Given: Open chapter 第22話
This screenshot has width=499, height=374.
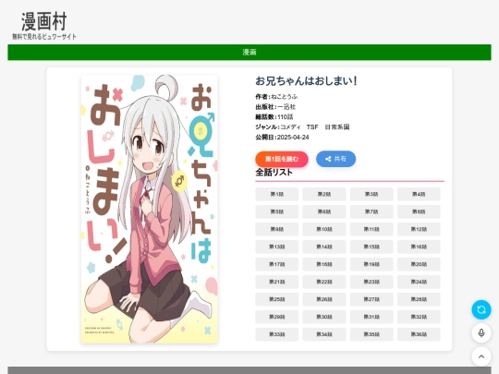Looking at the screenshot, I should pyautogui.click(x=324, y=282).
